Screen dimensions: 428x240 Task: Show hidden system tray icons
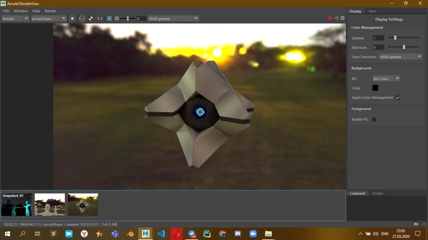[360, 234]
